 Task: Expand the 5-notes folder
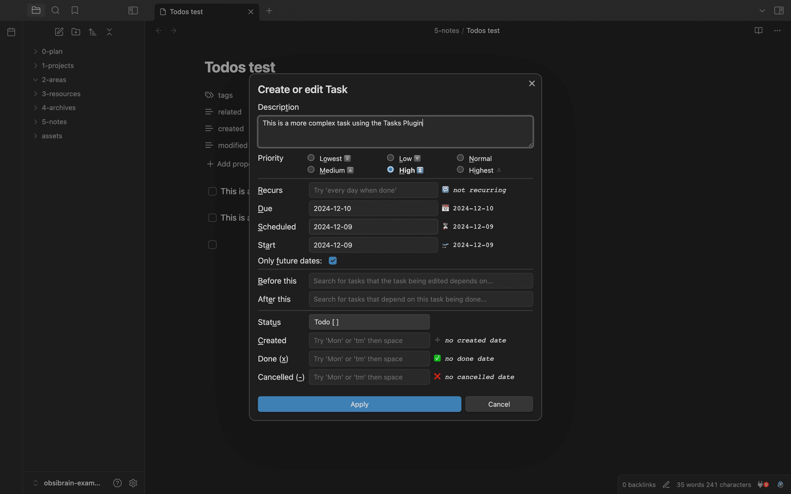tap(36, 122)
